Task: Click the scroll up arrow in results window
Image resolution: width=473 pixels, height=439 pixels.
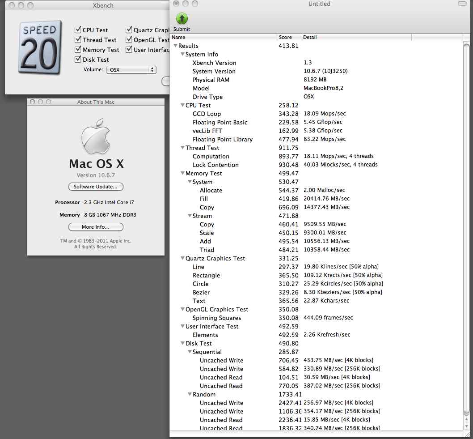Action: pos(466,420)
